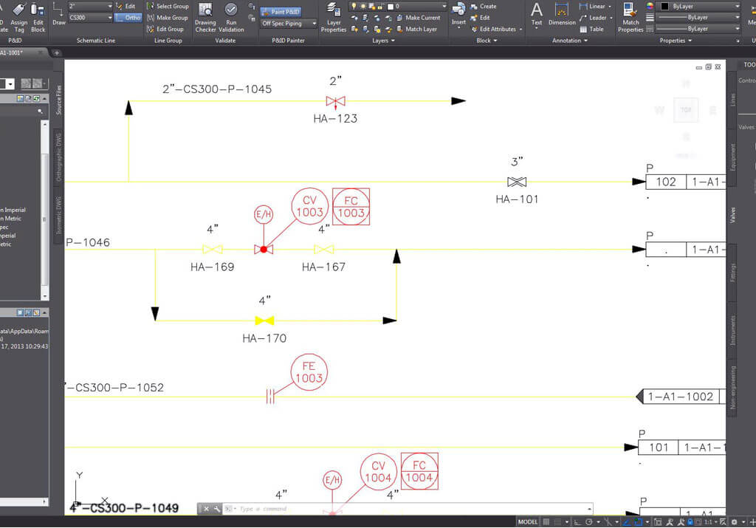Select valve HA-170 in the drawing
The image size is (756, 528).
[x=264, y=320]
